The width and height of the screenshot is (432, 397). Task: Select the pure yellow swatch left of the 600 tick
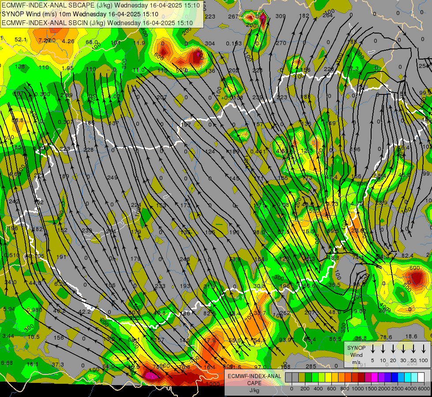coord(328,378)
